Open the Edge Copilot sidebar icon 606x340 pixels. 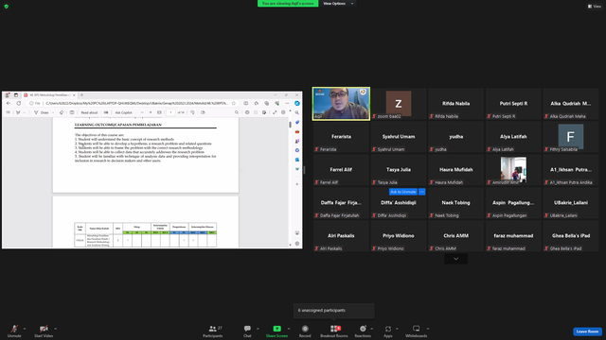coord(296,103)
